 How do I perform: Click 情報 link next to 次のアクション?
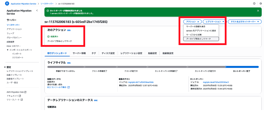(69, 30)
